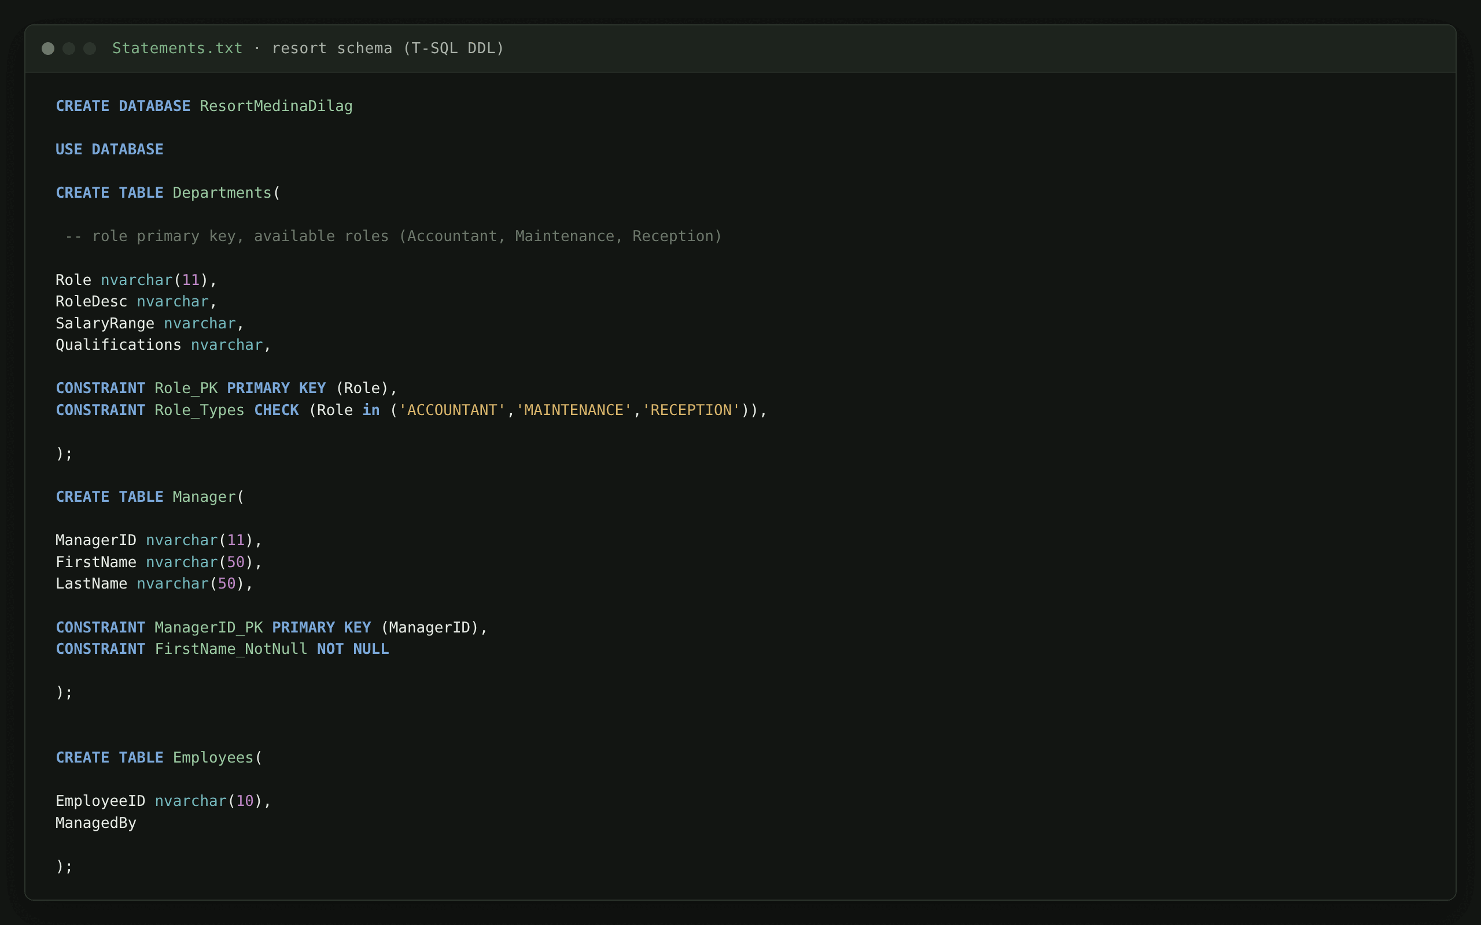Click 'Departments(' in the CREATE TABLE line
Image resolution: width=1481 pixels, height=925 pixels.
click(x=226, y=193)
